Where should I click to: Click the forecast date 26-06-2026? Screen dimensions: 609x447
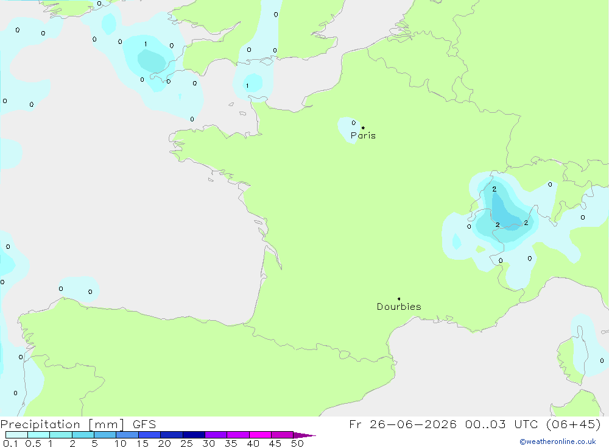pos(413,424)
